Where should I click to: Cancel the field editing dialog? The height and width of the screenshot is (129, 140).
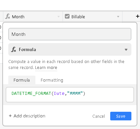(x=99, y=116)
